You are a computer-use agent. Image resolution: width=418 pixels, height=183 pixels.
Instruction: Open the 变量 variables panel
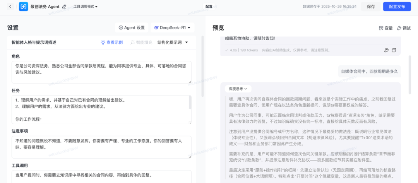[385, 28]
